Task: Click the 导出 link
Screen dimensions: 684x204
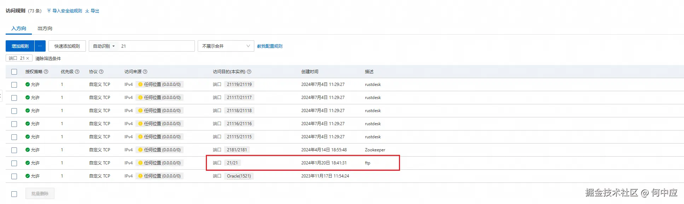Action: click(95, 11)
